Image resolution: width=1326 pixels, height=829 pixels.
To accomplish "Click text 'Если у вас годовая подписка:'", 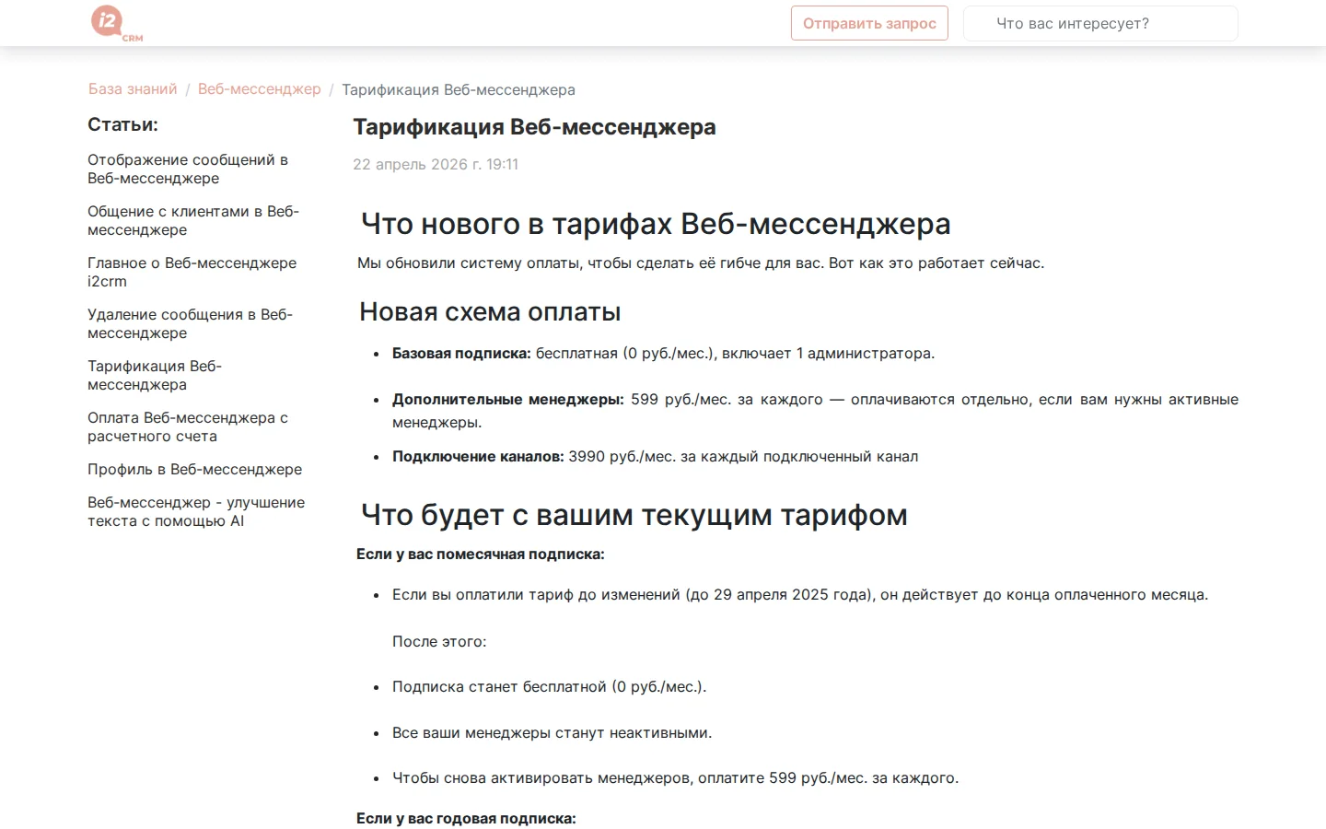I will point(466,818).
